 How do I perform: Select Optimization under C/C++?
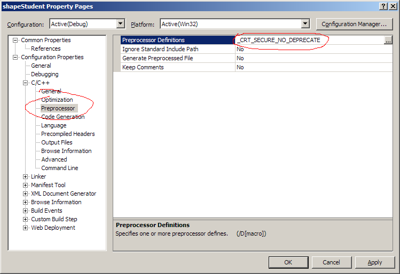[x=57, y=100]
